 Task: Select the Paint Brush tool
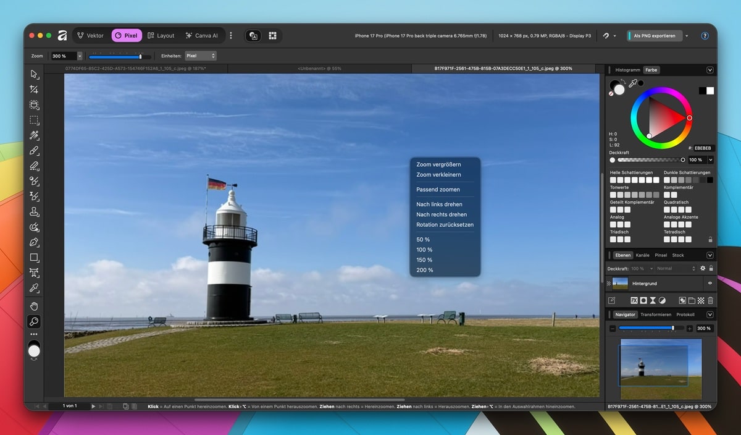tap(34, 150)
